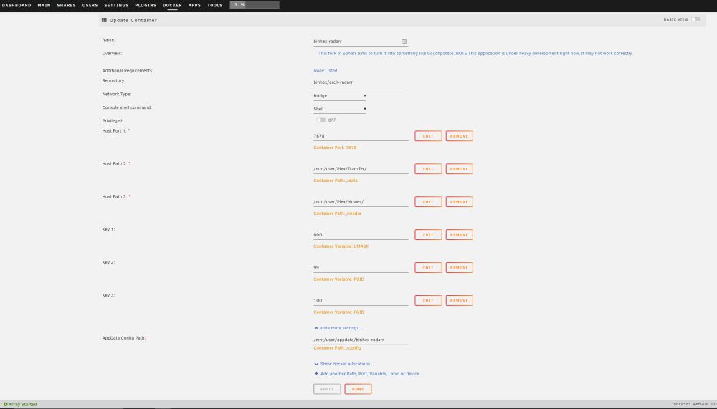Image resolution: width=717 pixels, height=409 pixels.
Task: Click the Array Started status text
Action: pyautogui.click(x=22, y=405)
